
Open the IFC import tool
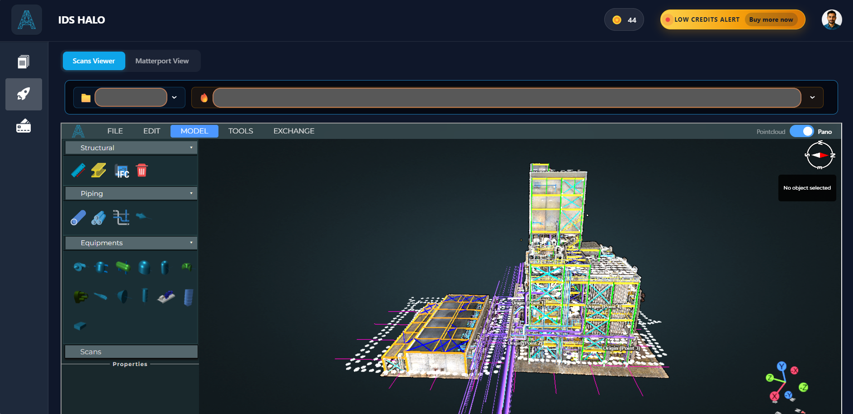(x=121, y=171)
